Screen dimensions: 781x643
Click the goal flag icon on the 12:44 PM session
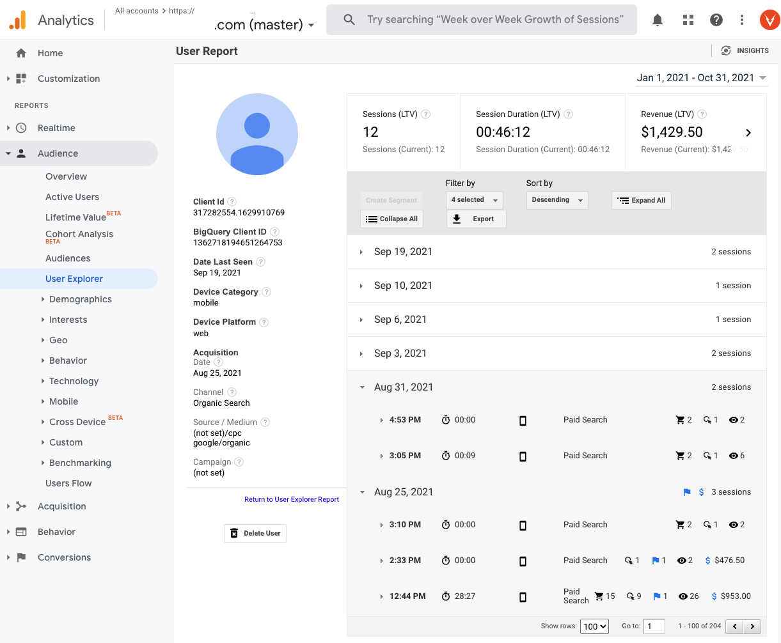[658, 596]
